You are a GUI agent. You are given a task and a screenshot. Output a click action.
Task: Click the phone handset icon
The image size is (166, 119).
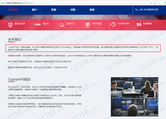pyautogui.click(x=136, y=9)
